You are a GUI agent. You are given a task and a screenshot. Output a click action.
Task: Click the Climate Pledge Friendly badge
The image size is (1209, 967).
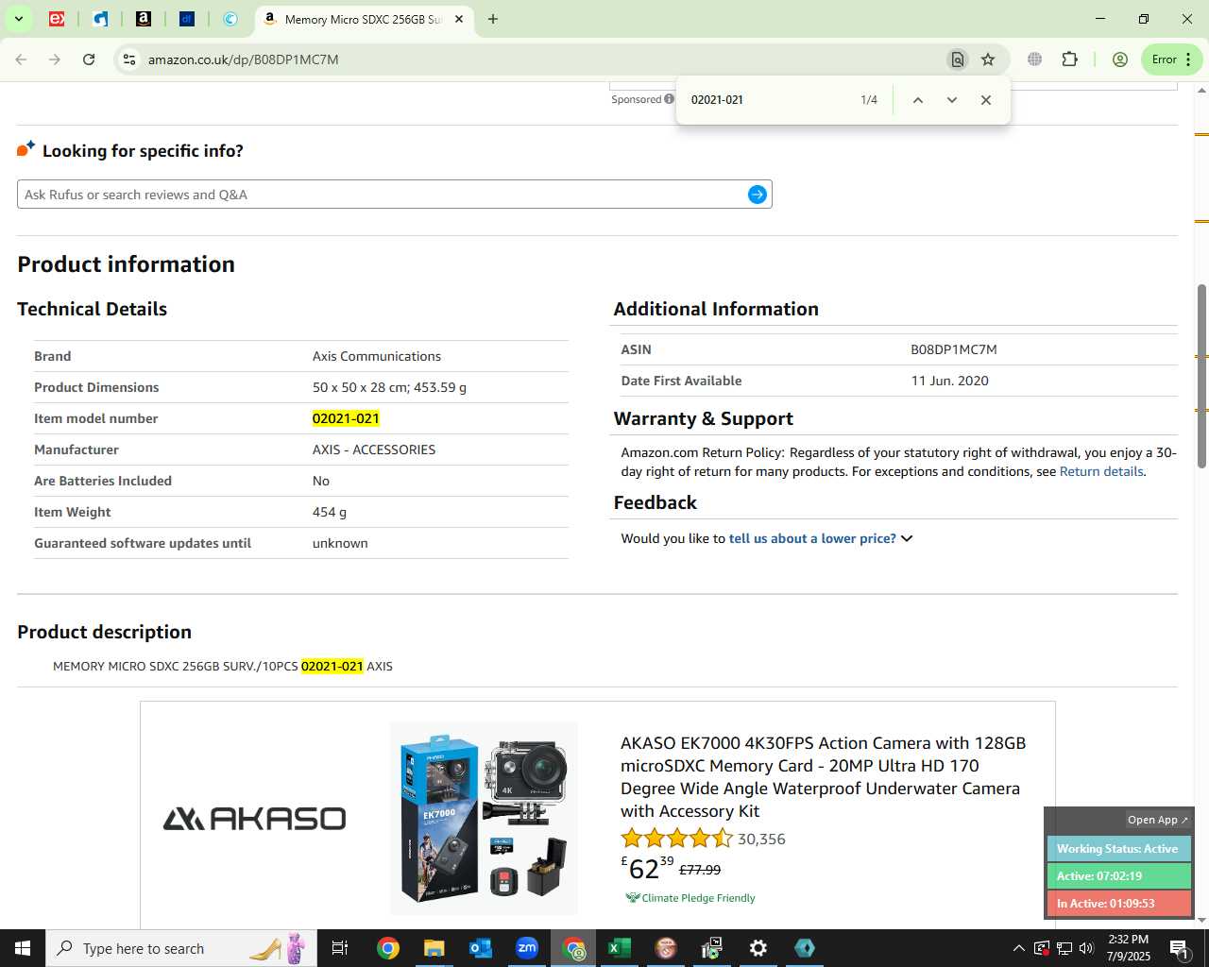point(690,898)
